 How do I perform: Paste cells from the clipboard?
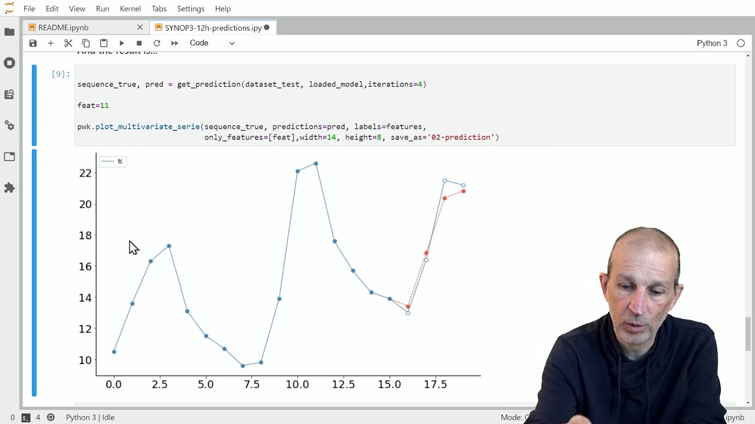click(x=104, y=43)
